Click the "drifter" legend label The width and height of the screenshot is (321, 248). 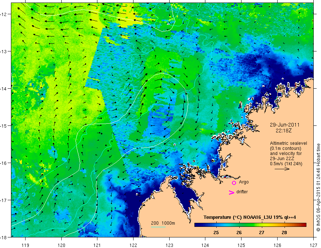click(x=242, y=192)
